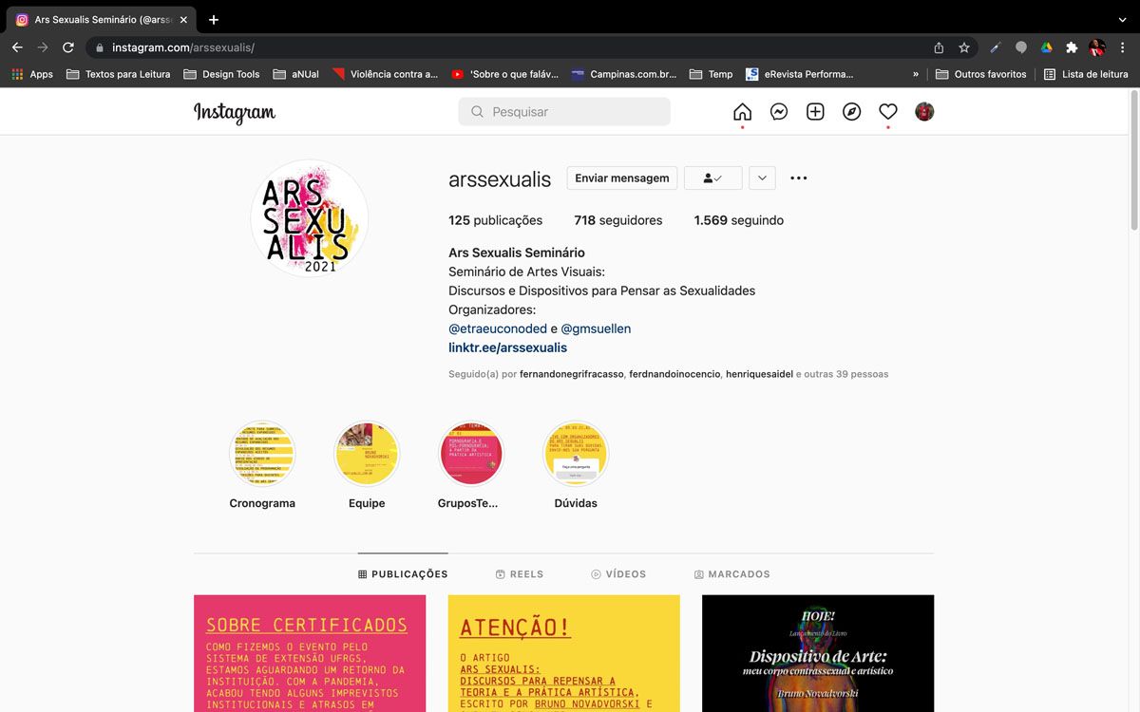Open the three-dot profile options
This screenshot has height=712, width=1140.
[x=799, y=178]
